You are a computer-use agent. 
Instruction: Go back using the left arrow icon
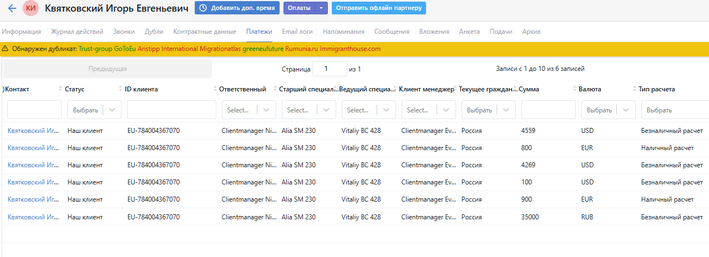point(12,8)
